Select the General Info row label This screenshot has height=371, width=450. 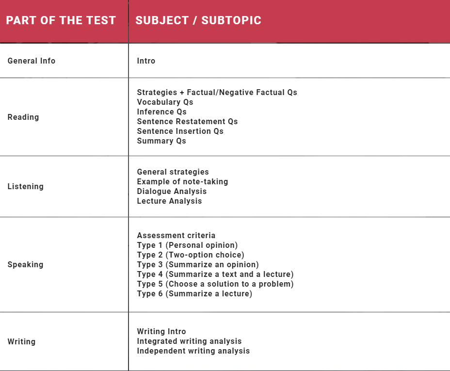point(32,61)
